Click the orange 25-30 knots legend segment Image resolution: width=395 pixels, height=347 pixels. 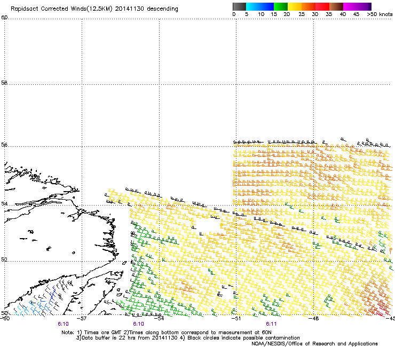click(x=309, y=6)
